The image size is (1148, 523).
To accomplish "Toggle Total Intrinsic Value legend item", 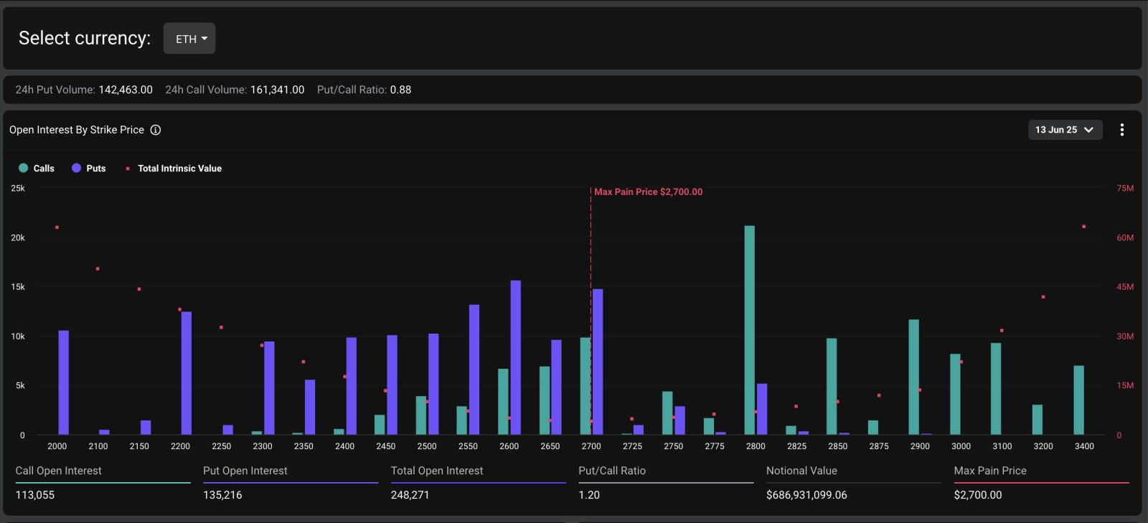I will coord(179,169).
